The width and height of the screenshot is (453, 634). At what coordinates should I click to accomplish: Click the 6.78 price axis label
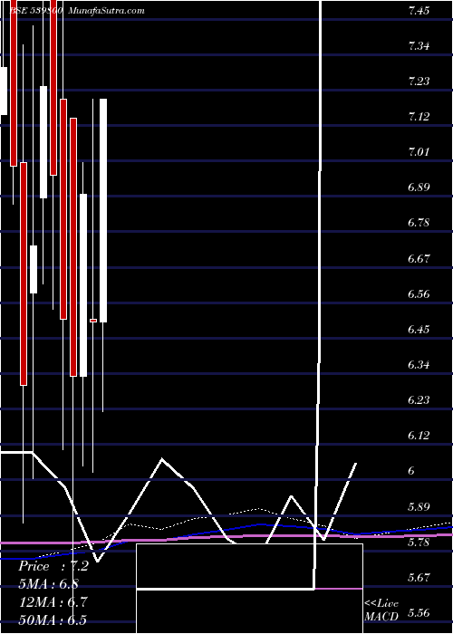pyautogui.click(x=419, y=223)
